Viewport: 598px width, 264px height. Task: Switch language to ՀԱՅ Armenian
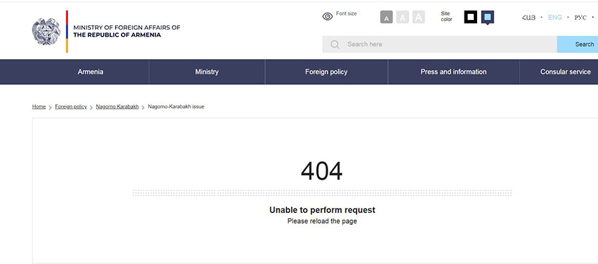click(529, 17)
